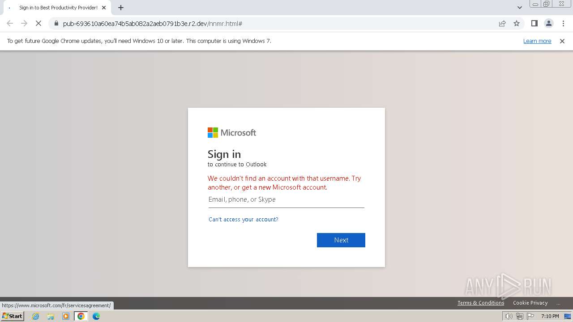Click 'to continue to Outlook' text
This screenshot has width=573, height=322.
(x=237, y=165)
